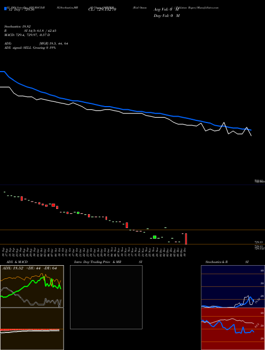
Task: Click the '(MGR) 18.5, 44, 64' ADX values
Action: (54, 43)
